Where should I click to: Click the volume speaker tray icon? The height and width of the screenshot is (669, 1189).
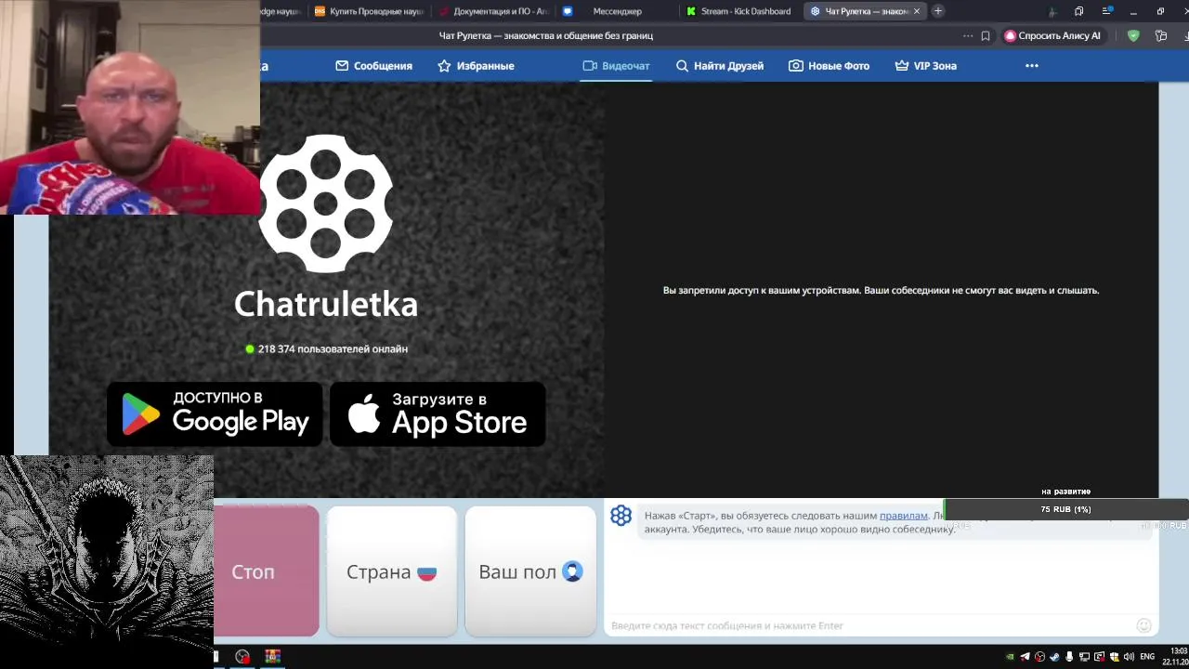pos(1129,657)
